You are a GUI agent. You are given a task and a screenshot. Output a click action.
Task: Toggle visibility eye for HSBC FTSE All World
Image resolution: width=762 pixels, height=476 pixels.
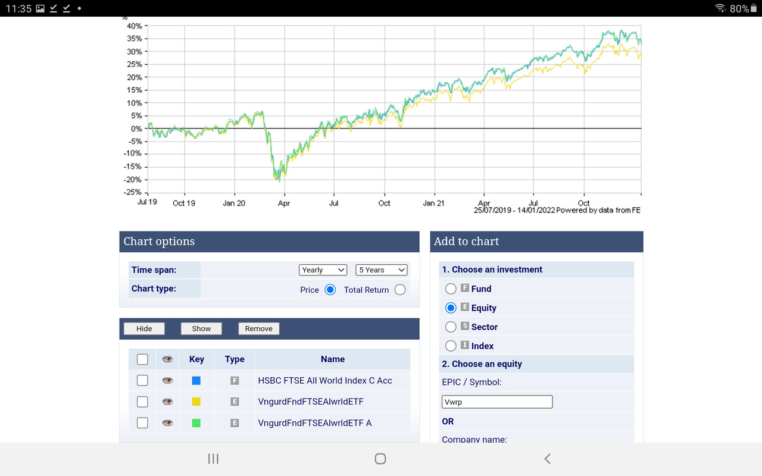pos(168,380)
